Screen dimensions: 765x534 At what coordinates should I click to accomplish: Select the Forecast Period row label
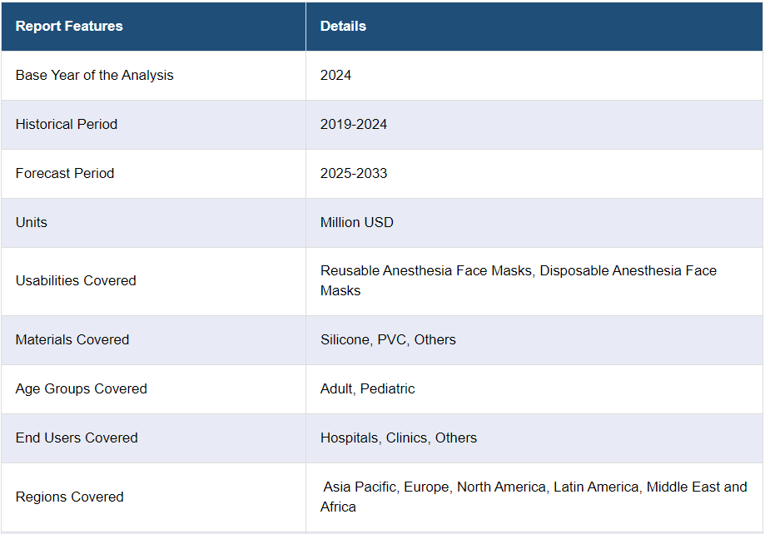click(x=65, y=173)
